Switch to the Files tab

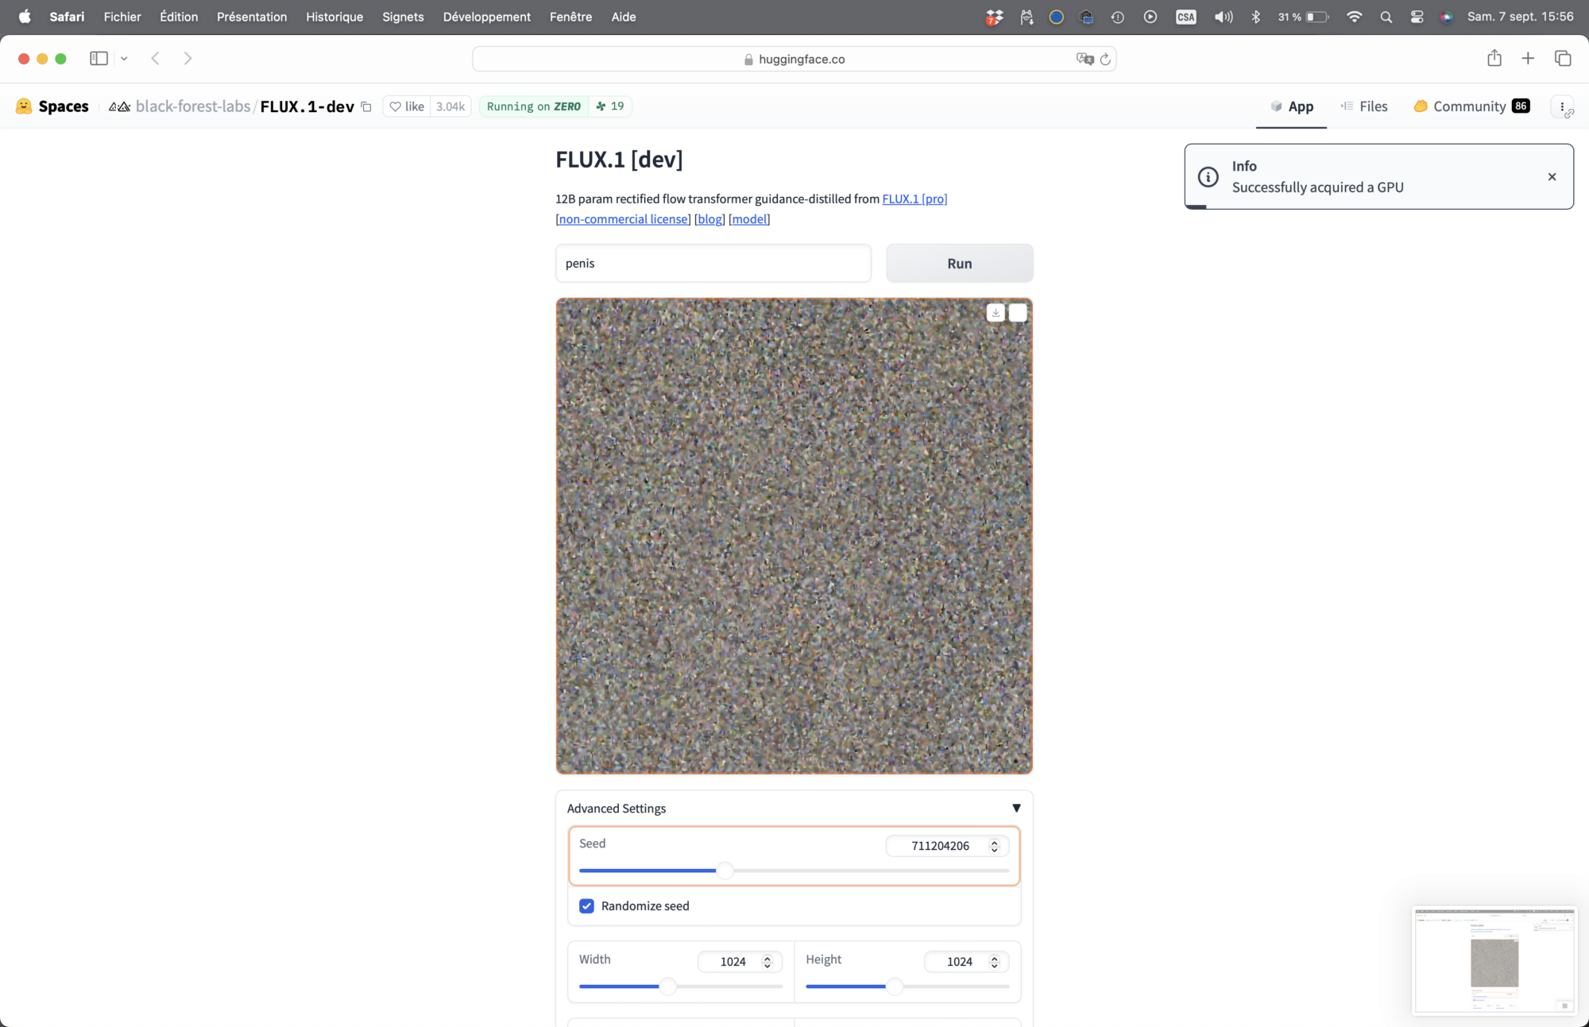tap(1364, 106)
